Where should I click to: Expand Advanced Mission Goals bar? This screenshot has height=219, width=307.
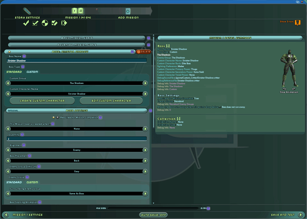tap(76, 45)
